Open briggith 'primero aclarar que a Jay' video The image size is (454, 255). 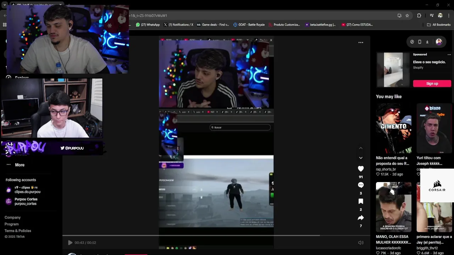point(435,207)
